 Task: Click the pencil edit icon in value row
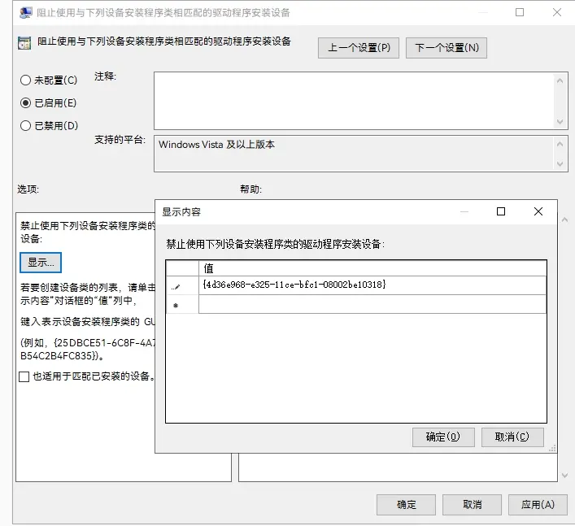coord(176,285)
